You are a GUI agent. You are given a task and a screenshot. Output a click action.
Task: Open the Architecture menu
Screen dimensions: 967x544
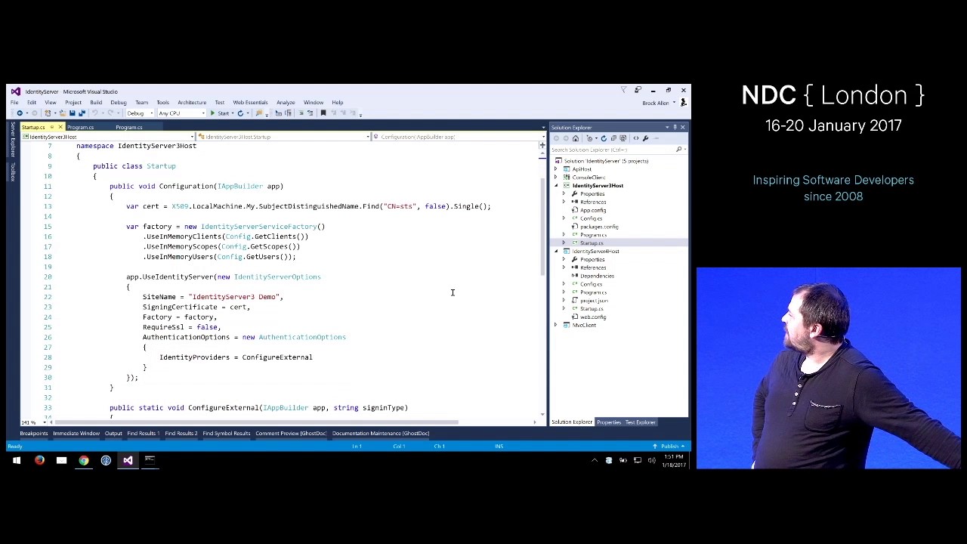[x=192, y=103]
